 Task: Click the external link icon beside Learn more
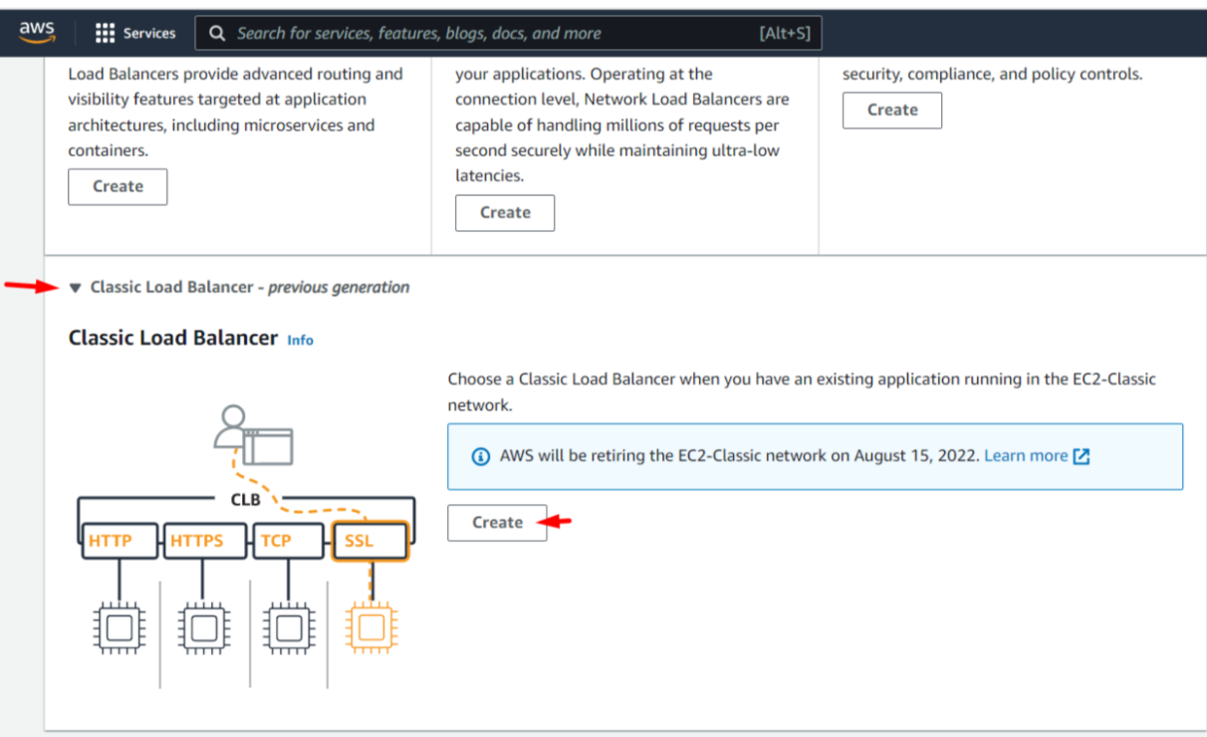coord(1082,456)
